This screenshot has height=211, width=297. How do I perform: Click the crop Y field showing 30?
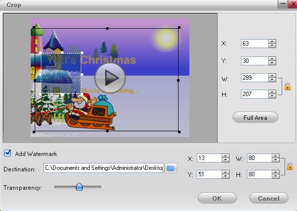(x=255, y=61)
